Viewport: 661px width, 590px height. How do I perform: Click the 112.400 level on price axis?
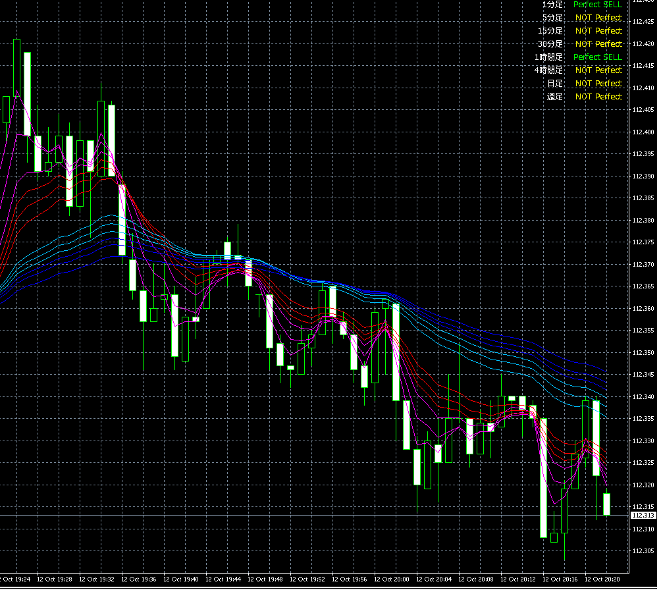[x=643, y=132]
